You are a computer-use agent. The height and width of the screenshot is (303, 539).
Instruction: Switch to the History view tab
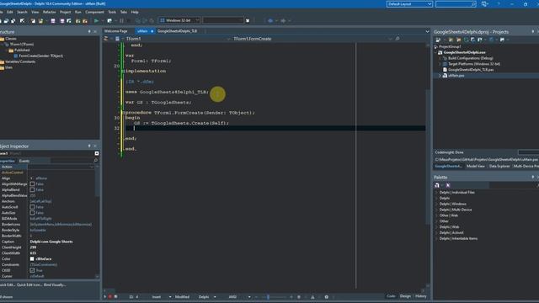pyautogui.click(x=421, y=296)
